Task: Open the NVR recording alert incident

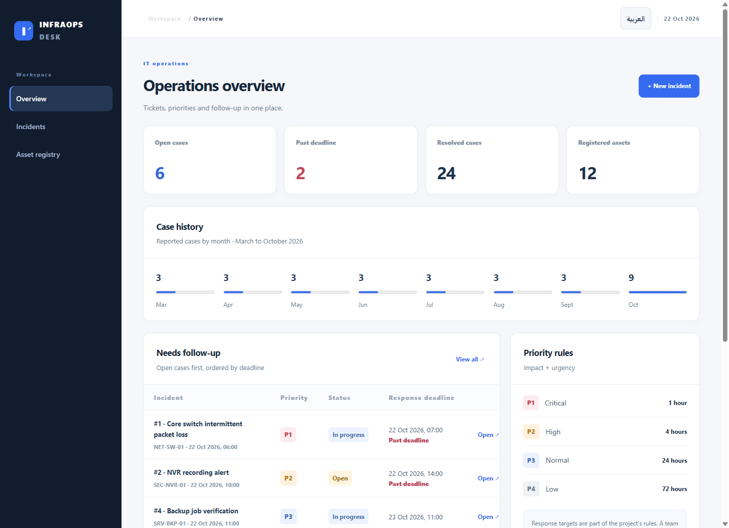Action: pyautogui.click(x=488, y=478)
